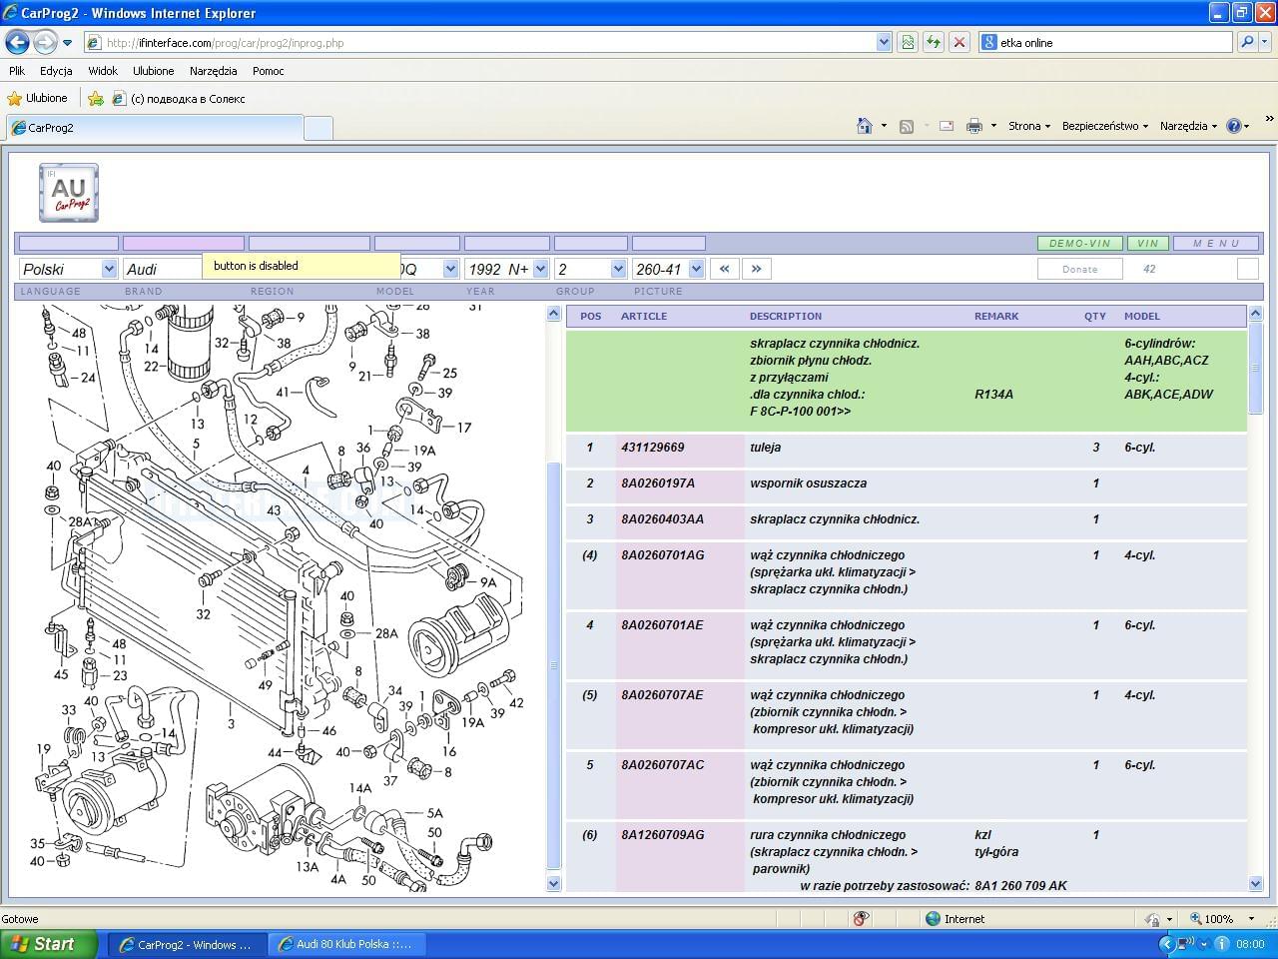Open the Narzędzia command bar dropdown
Screen dimensions: 1278x959
click(x=1188, y=126)
